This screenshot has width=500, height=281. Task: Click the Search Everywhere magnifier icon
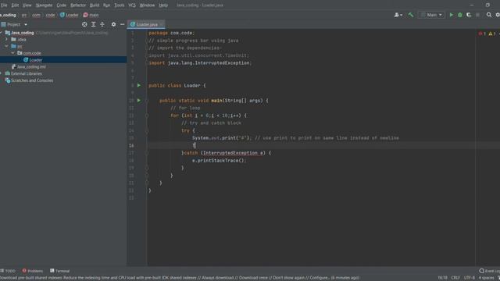[489, 15]
